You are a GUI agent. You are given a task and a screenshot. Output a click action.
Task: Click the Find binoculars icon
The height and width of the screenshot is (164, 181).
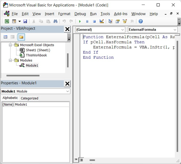55,21
